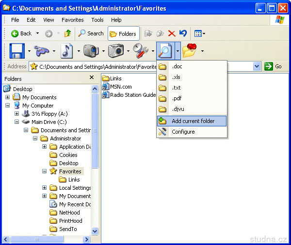Click the video camcorder toolbar icon

(91, 50)
